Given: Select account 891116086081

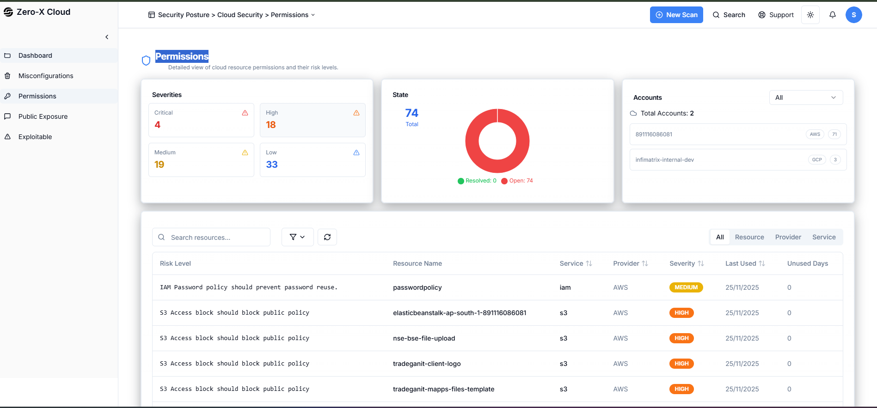Looking at the screenshot, I should point(738,134).
